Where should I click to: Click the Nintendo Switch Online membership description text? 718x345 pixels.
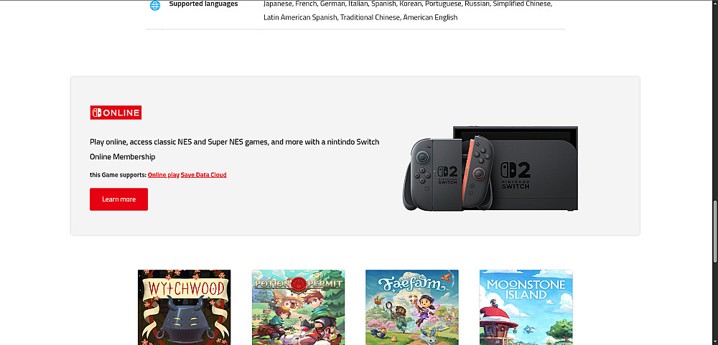(x=235, y=149)
